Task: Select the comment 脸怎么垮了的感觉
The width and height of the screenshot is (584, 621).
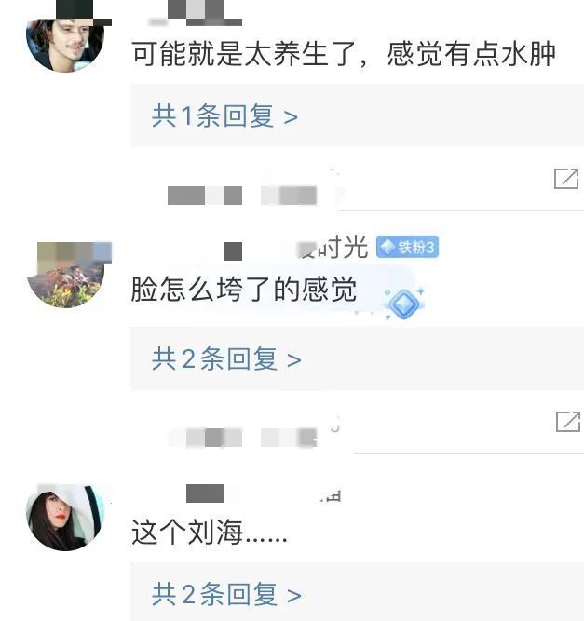Action: coord(244,290)
